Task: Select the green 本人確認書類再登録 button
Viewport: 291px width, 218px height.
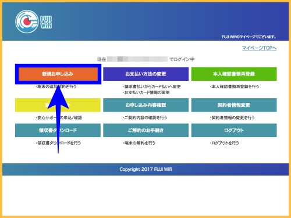Action: coord(234,74)
